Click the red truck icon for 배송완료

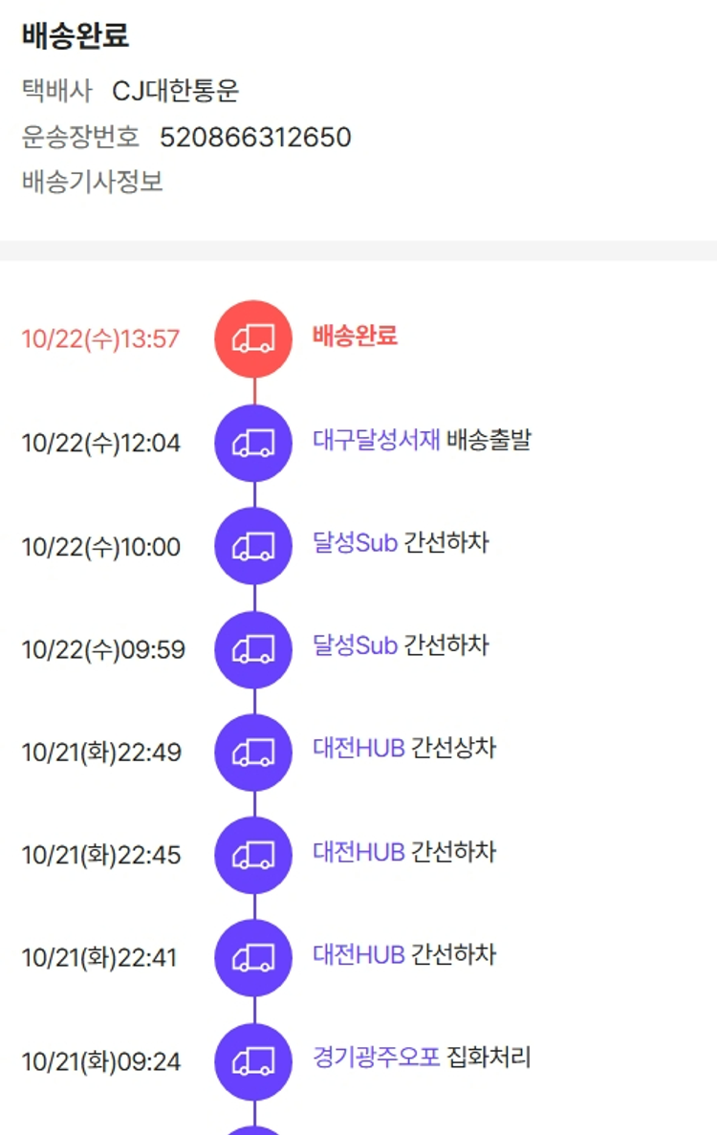253,338
